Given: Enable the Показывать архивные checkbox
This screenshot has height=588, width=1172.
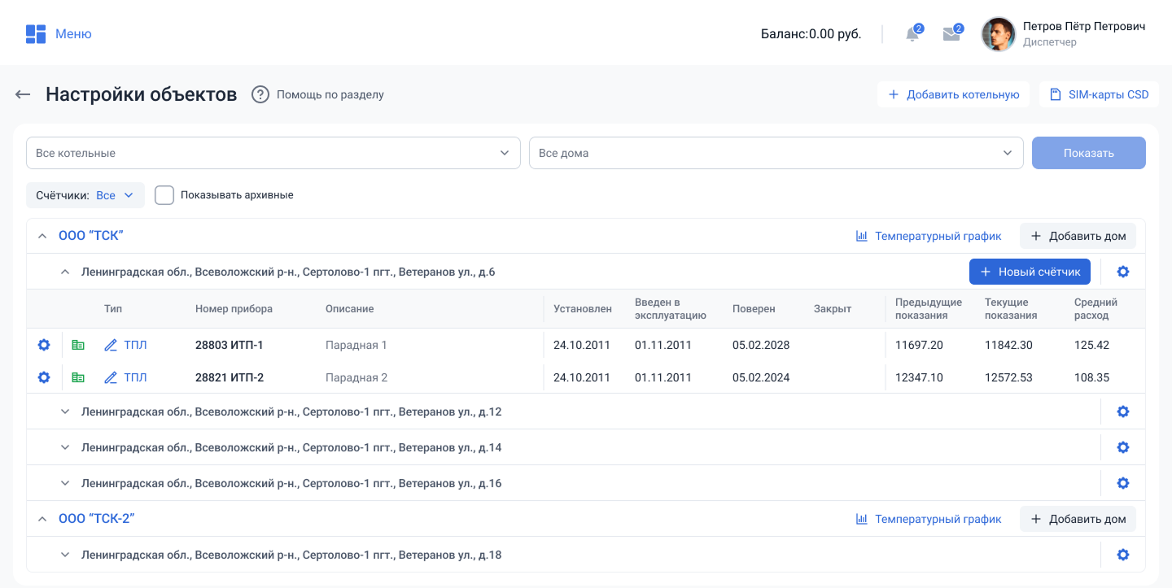Looking at the screenshot, I should [x=164, y=195].
